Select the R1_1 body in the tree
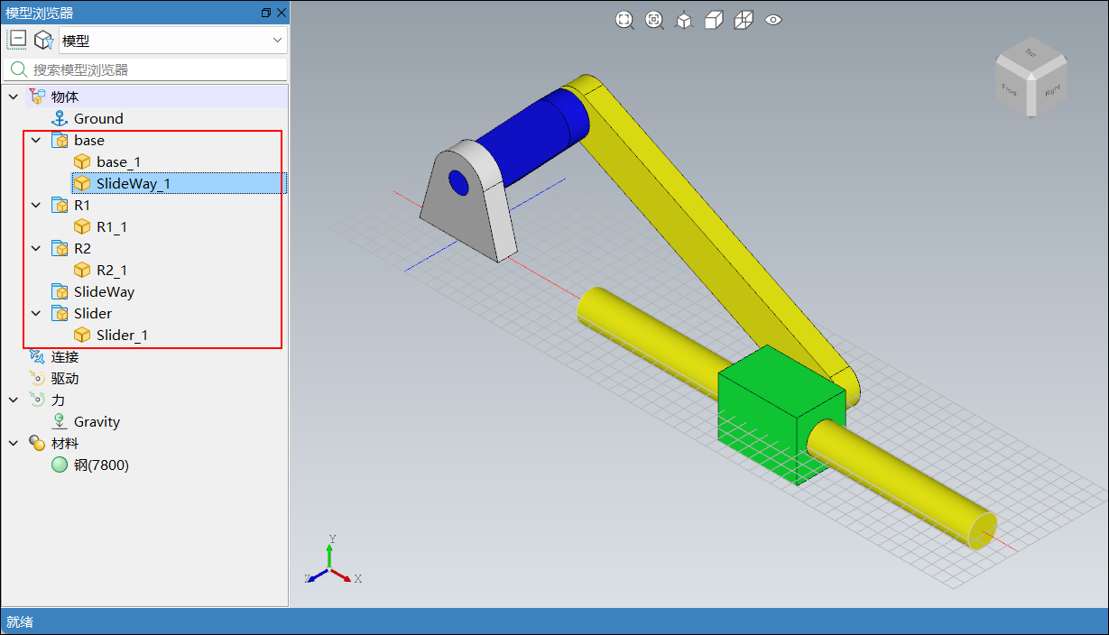This screenshot has width=1109, height=635. click(x=111, y=227)
